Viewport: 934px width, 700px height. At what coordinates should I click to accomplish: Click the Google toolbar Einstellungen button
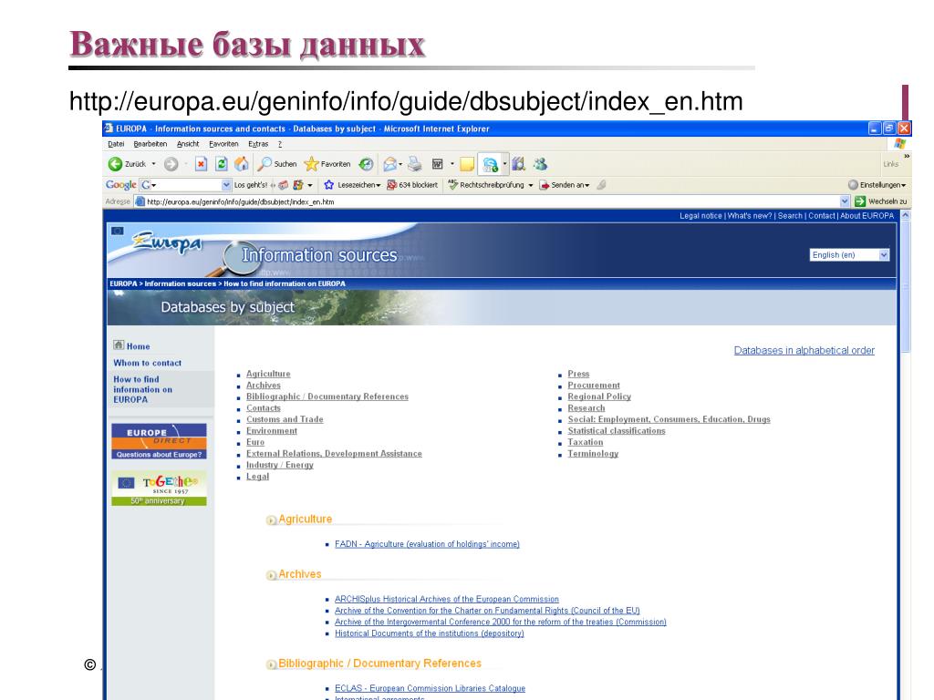(877, 185)
